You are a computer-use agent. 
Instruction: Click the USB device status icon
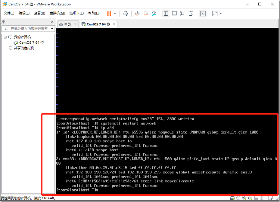[256, 198]
